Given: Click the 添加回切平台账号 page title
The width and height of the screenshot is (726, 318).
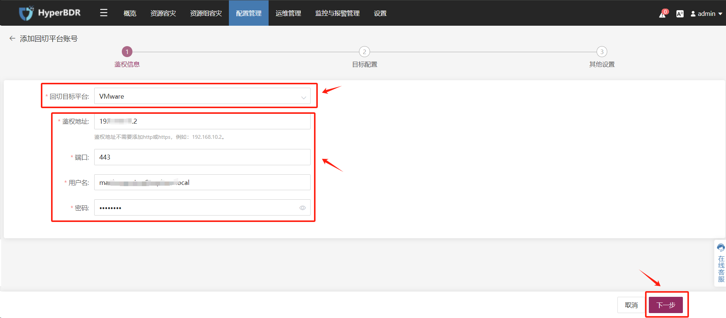Looking at the screenshot, I should tap(49, 39).
